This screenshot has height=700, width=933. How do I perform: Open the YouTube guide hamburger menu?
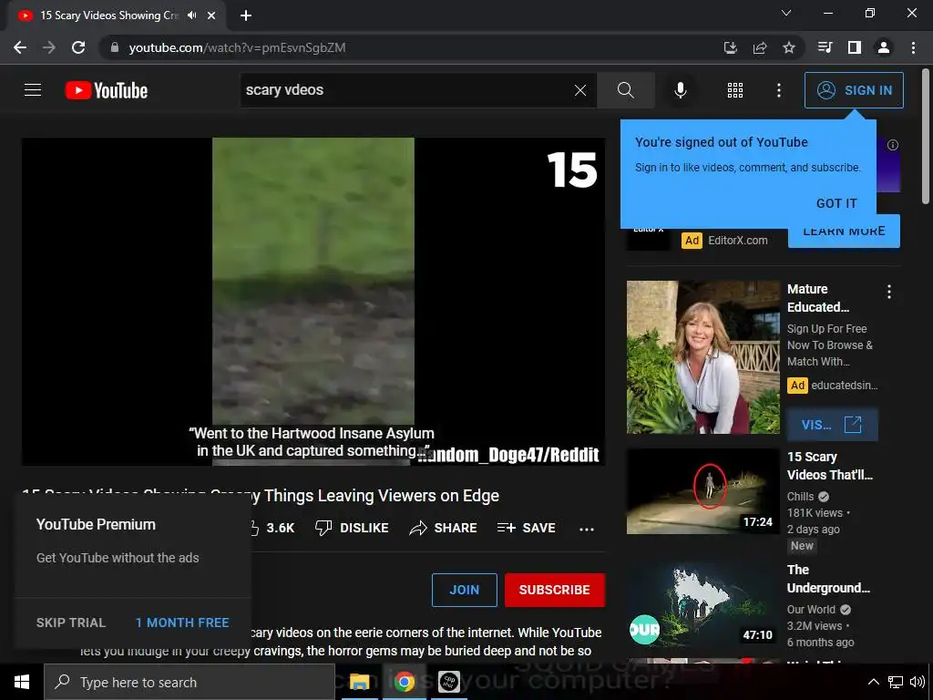click(x=33, y=90)
